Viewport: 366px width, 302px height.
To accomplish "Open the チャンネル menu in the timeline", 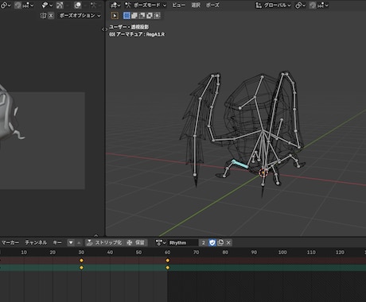I will click(x=36, y=242).
